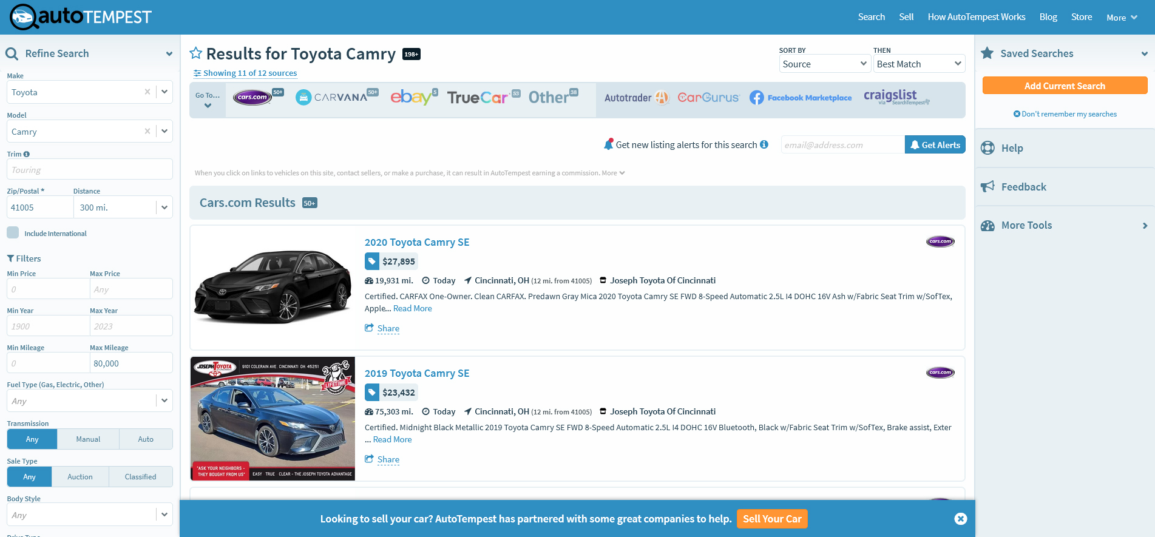Open How AutoTempest Works page

976,17
